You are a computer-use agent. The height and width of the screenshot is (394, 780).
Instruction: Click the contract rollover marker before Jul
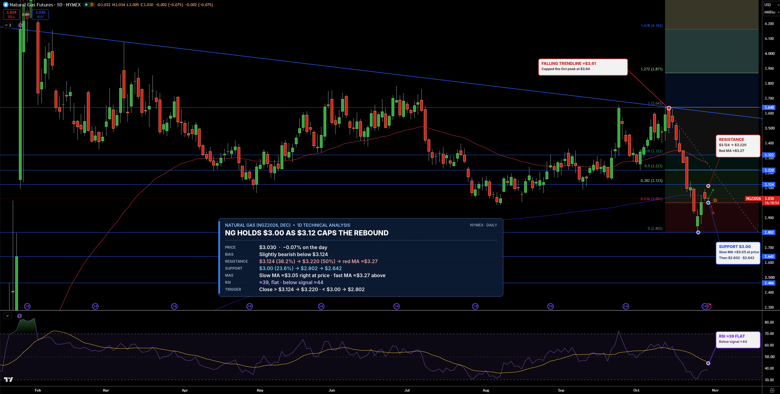click(396, 306)
